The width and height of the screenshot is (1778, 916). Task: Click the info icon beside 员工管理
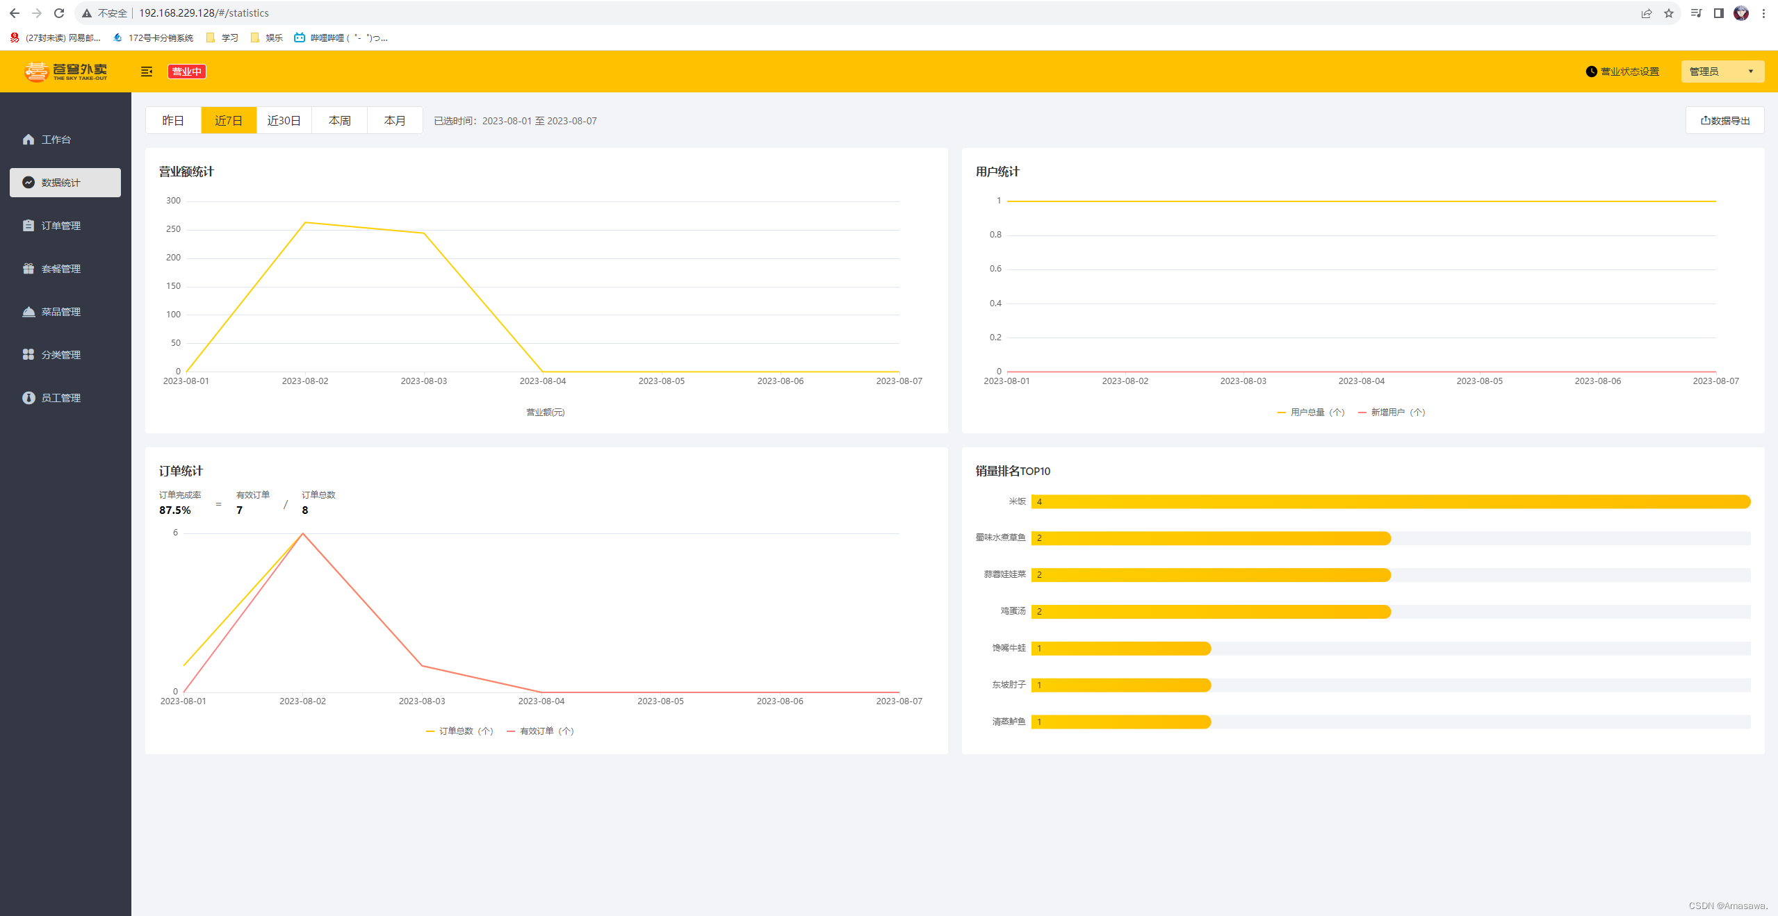coord(28,398)
